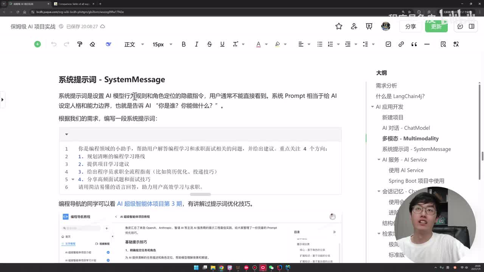The image size is (484, 272).
Task: Insert a task checkbox item
Action: (388, 44)
